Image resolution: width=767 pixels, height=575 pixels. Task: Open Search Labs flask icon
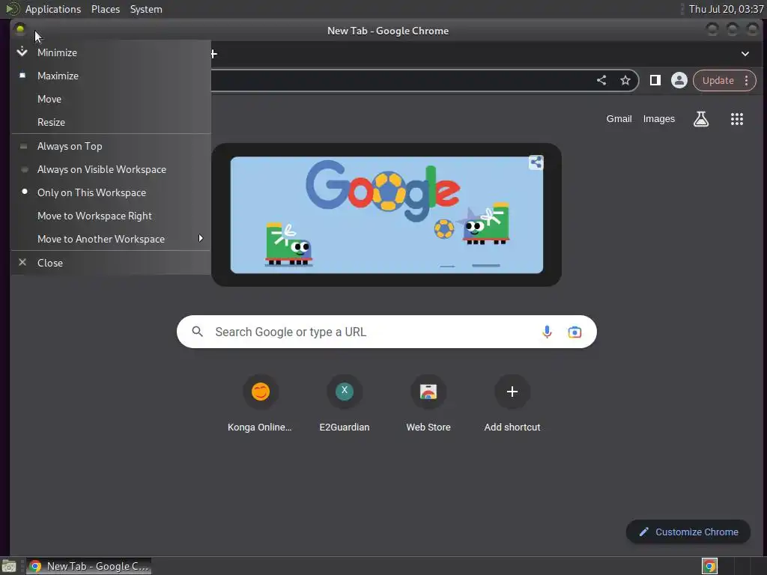coord(701,119)
